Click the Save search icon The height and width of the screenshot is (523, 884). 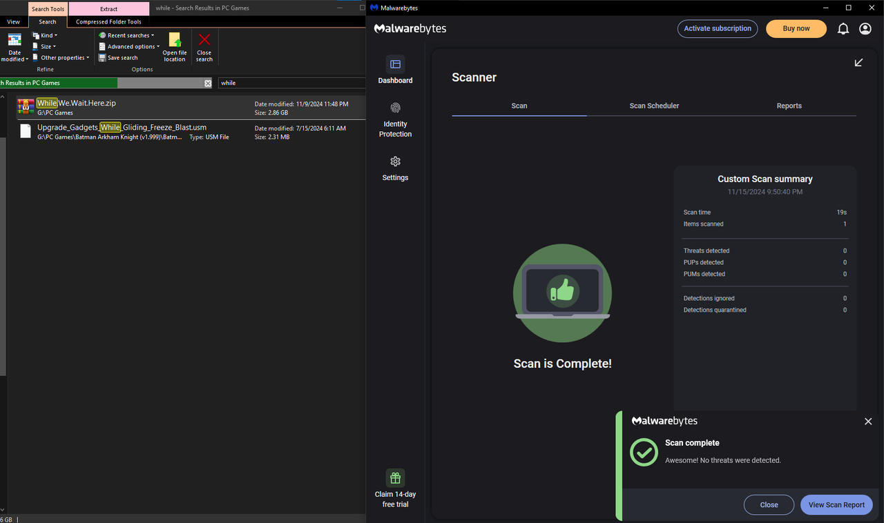point(102,58)
